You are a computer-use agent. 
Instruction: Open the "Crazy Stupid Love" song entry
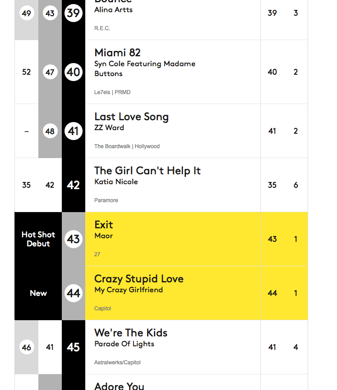[138, 279]
